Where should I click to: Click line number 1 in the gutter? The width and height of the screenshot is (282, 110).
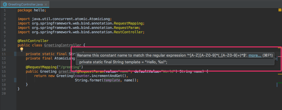(5, 10)
